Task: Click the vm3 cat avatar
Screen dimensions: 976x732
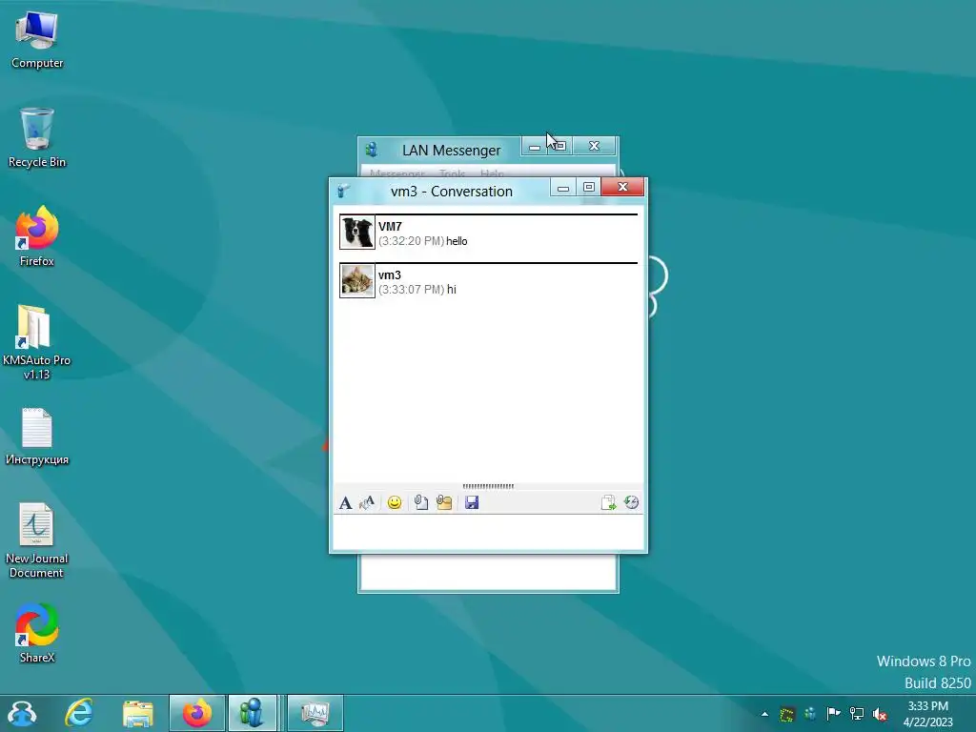Action: [x=357, y=281]
